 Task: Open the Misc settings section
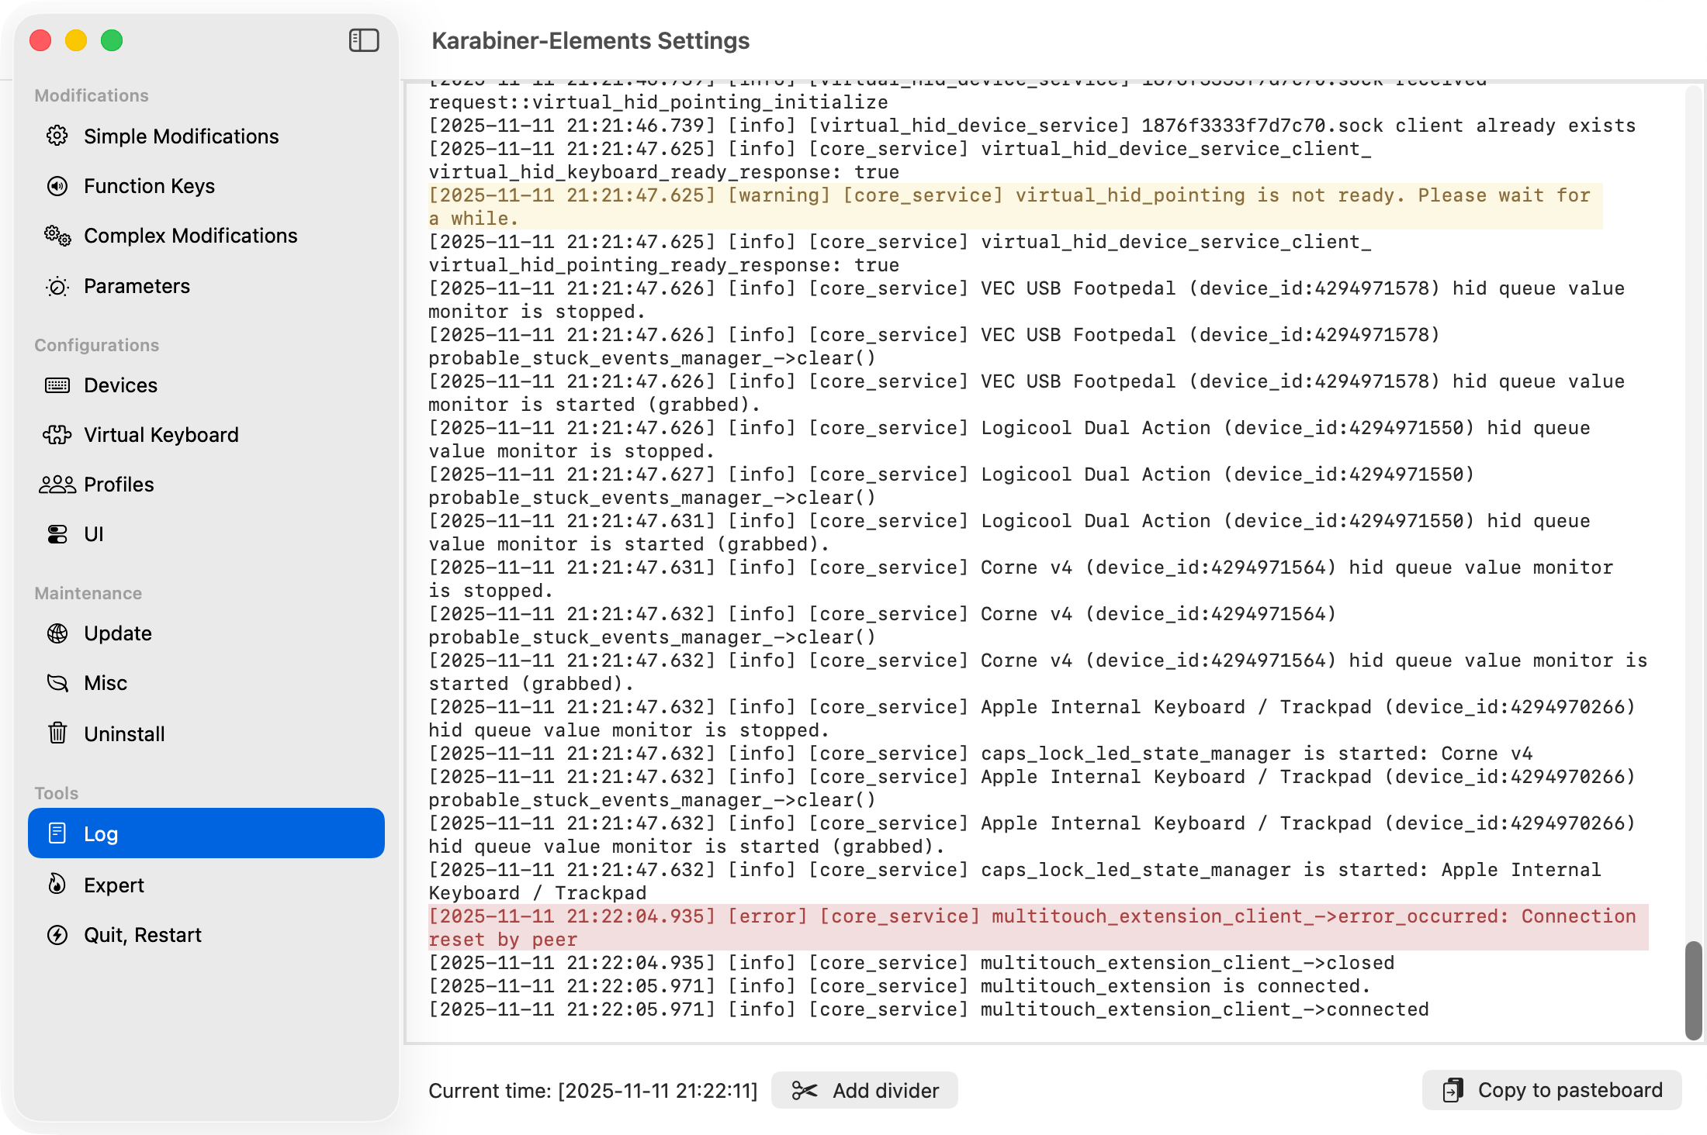pyautogui.click(x=106, y=683)
